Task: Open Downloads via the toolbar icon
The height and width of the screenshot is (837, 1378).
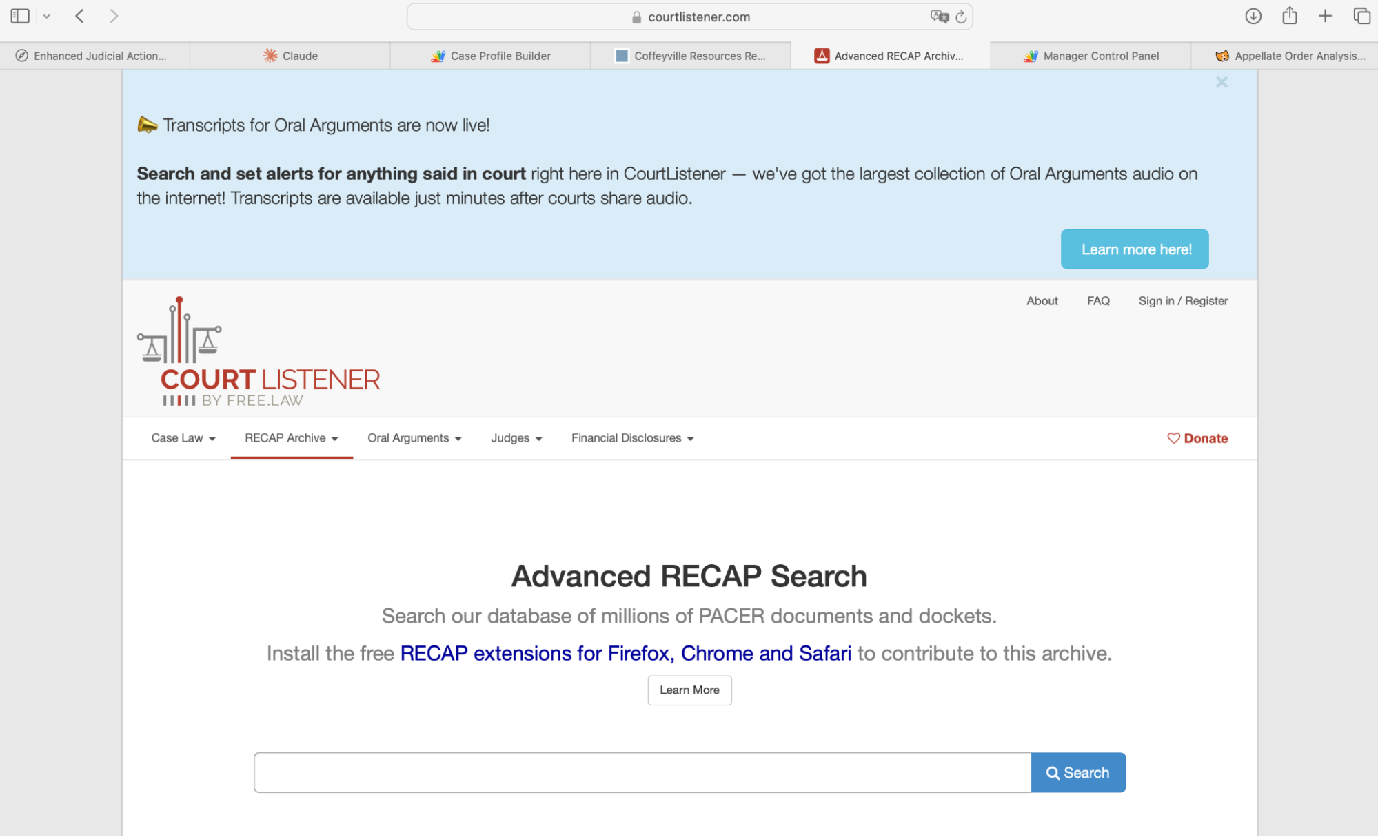Action: point(1254,16)
